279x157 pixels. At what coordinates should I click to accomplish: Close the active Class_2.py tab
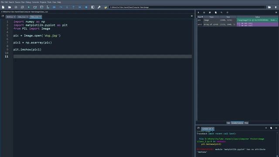coord(40,17)
